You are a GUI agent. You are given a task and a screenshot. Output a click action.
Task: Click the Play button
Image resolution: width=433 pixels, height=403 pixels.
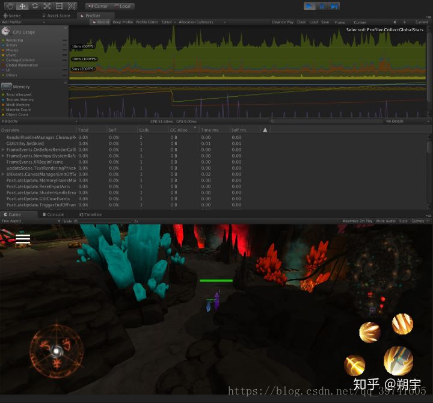coord(310,6)
